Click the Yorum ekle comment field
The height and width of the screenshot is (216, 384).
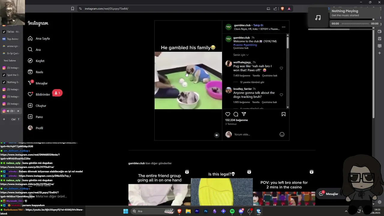[x=255, y=134]
